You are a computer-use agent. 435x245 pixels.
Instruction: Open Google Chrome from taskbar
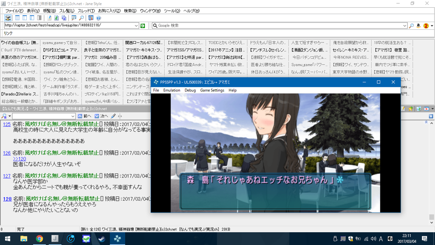point(39,239)
